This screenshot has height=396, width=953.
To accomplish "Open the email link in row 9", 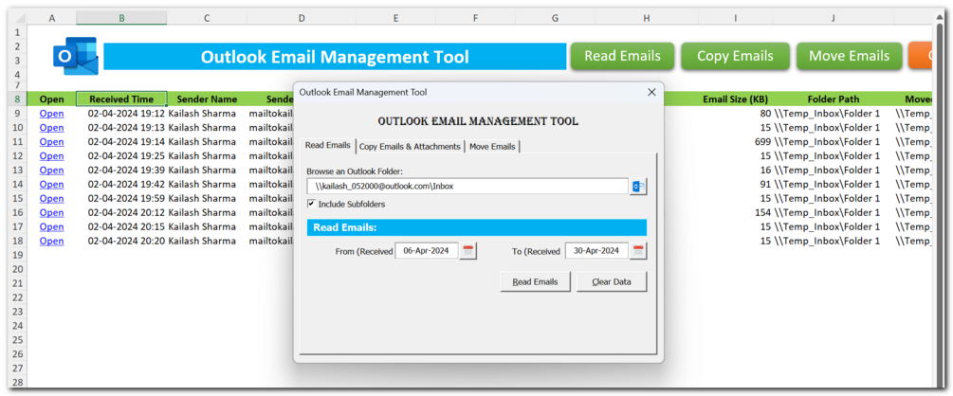I will click(51, 114).
